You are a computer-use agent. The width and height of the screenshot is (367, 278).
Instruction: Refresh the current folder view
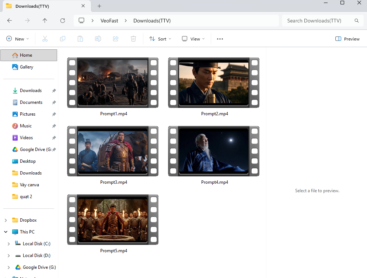[x=63, y=21]
